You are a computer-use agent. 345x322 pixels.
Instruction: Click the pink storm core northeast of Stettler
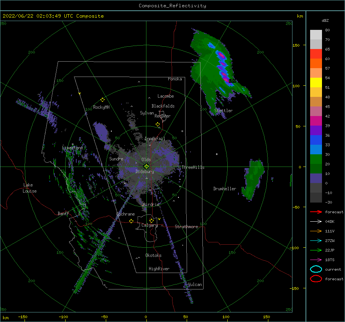pos(222,56)
